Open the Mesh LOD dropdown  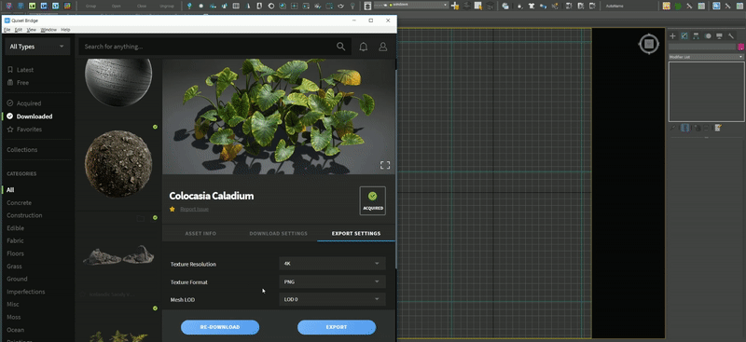pos(332,299)
